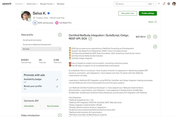Edit the profile title pencil icon
The image size is (178, 117).
[x=90, y=39]
